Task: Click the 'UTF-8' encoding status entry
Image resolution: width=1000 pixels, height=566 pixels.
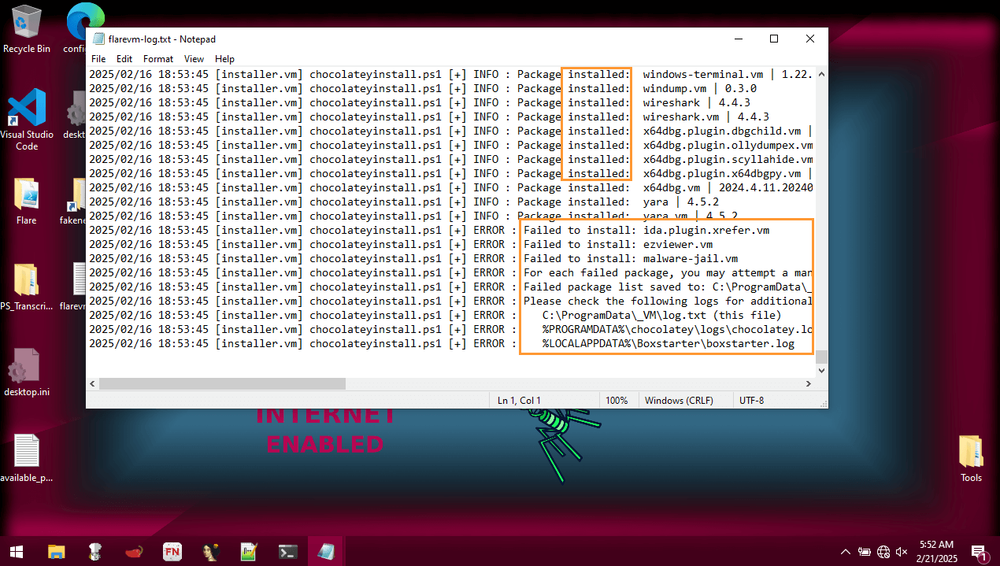Action: (x=751, y=400)
